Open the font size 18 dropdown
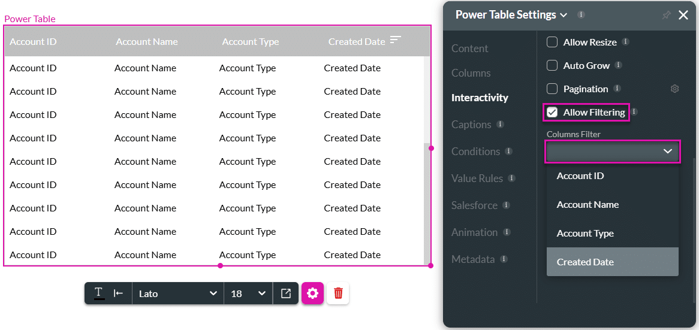 tap(248, 293)
